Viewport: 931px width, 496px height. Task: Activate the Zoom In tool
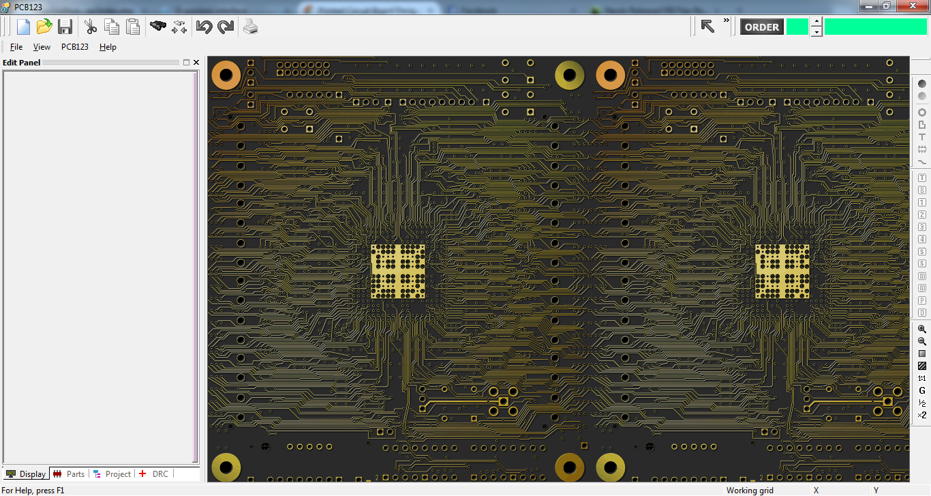[x=921, y=330]
